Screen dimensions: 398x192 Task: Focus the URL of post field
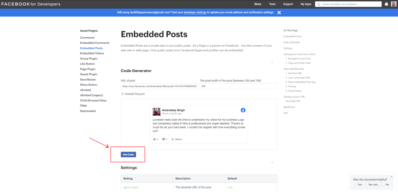(x=159, y=86)
